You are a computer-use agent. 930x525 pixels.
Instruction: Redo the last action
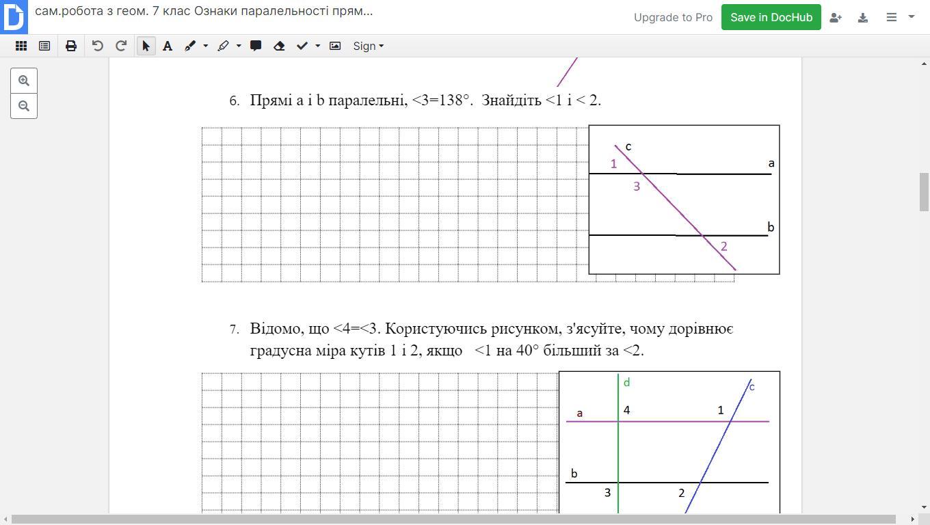(x=121, y=46)
